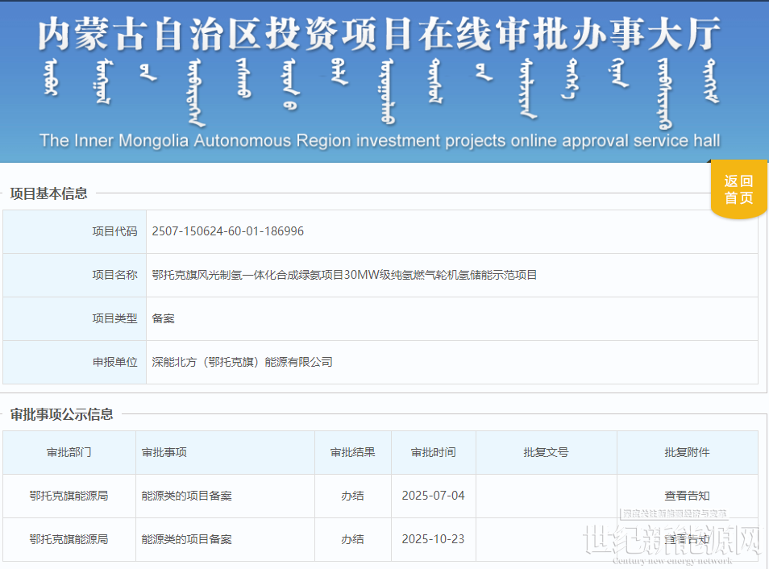Click the 审批结果 column header

(x=352, y=452)
